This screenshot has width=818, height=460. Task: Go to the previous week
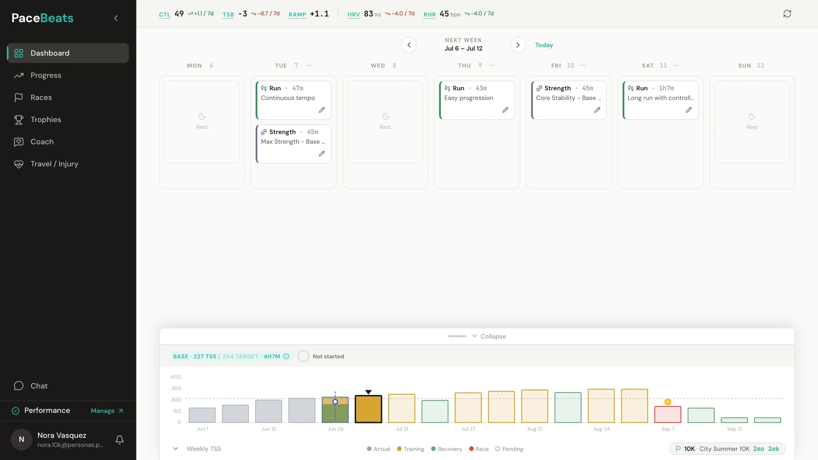pyautogui.click(x=409, y=45)
